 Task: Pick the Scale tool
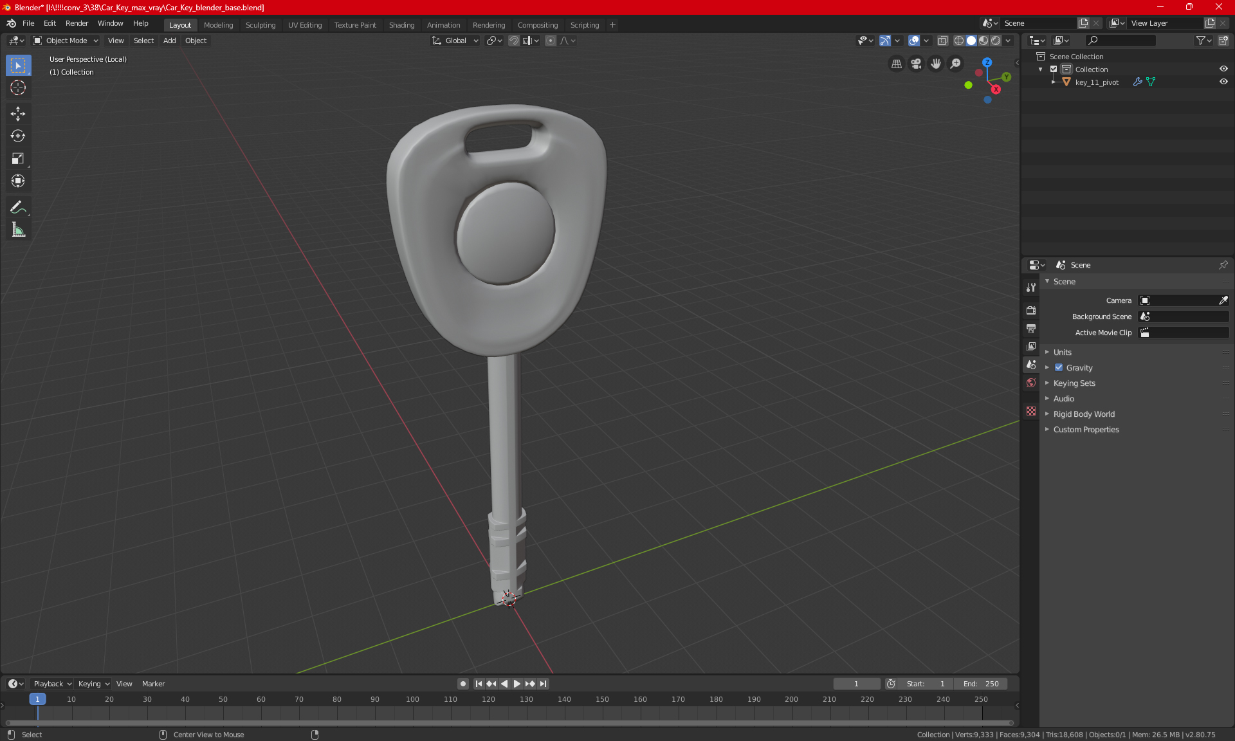pos(18,158)
